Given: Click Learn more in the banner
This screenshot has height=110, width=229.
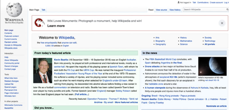Looking at the screenshot, I should coord(56,26).
